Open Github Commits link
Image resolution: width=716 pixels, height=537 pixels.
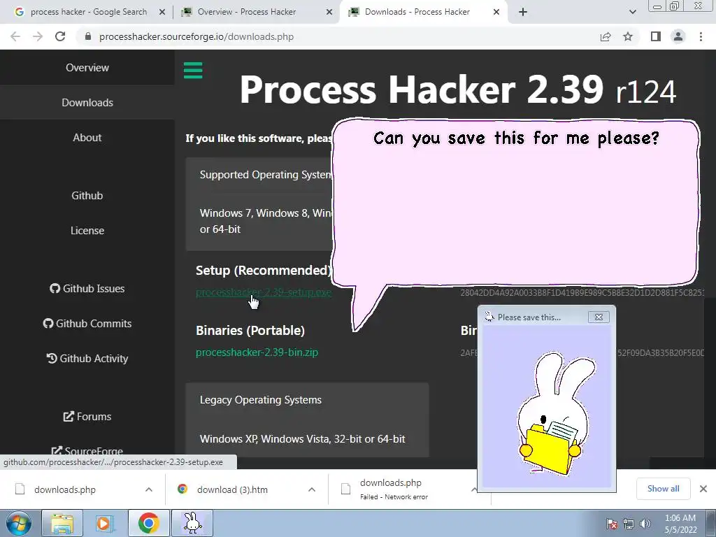pos(87,323)
